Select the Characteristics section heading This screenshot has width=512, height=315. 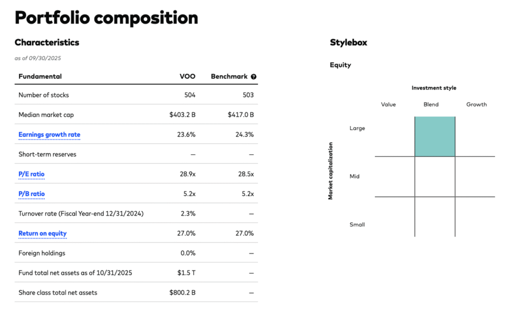46,42
